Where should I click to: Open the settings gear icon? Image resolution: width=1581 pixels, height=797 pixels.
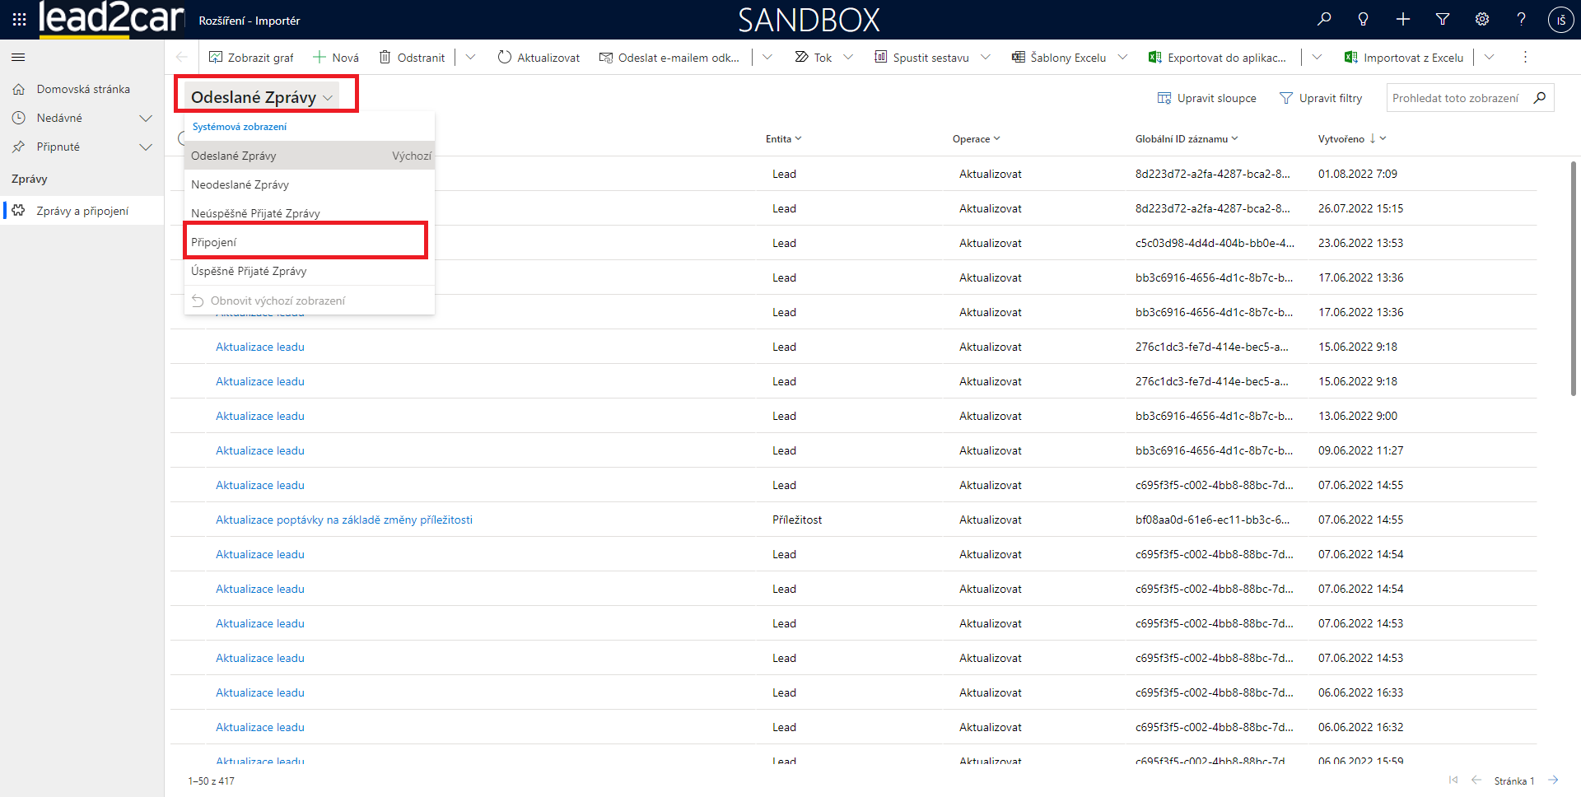click(x=1482, y=19)
